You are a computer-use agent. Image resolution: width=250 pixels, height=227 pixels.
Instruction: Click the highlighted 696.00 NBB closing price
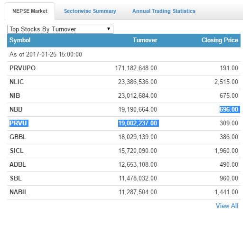(230, 109)
